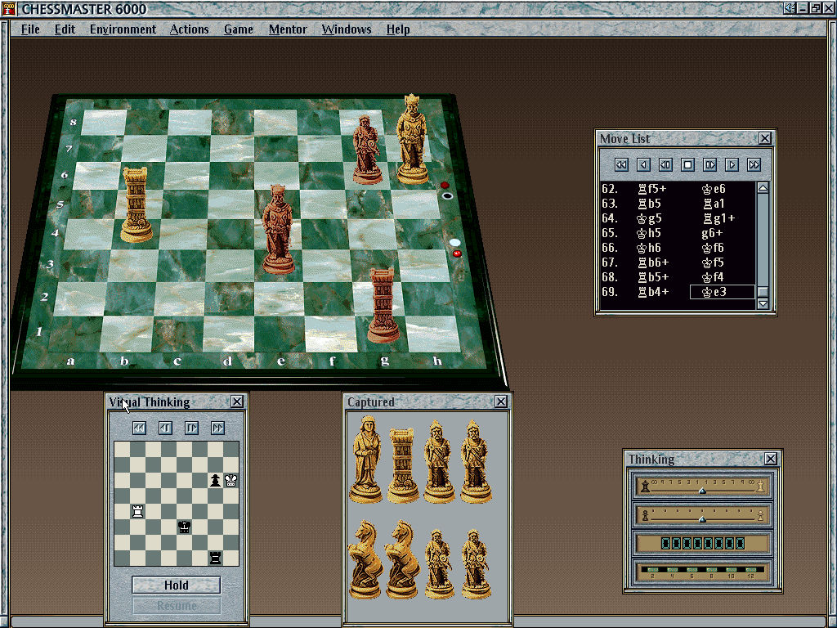Fast-forward Visual Thinking to the end

pos(217,428)
